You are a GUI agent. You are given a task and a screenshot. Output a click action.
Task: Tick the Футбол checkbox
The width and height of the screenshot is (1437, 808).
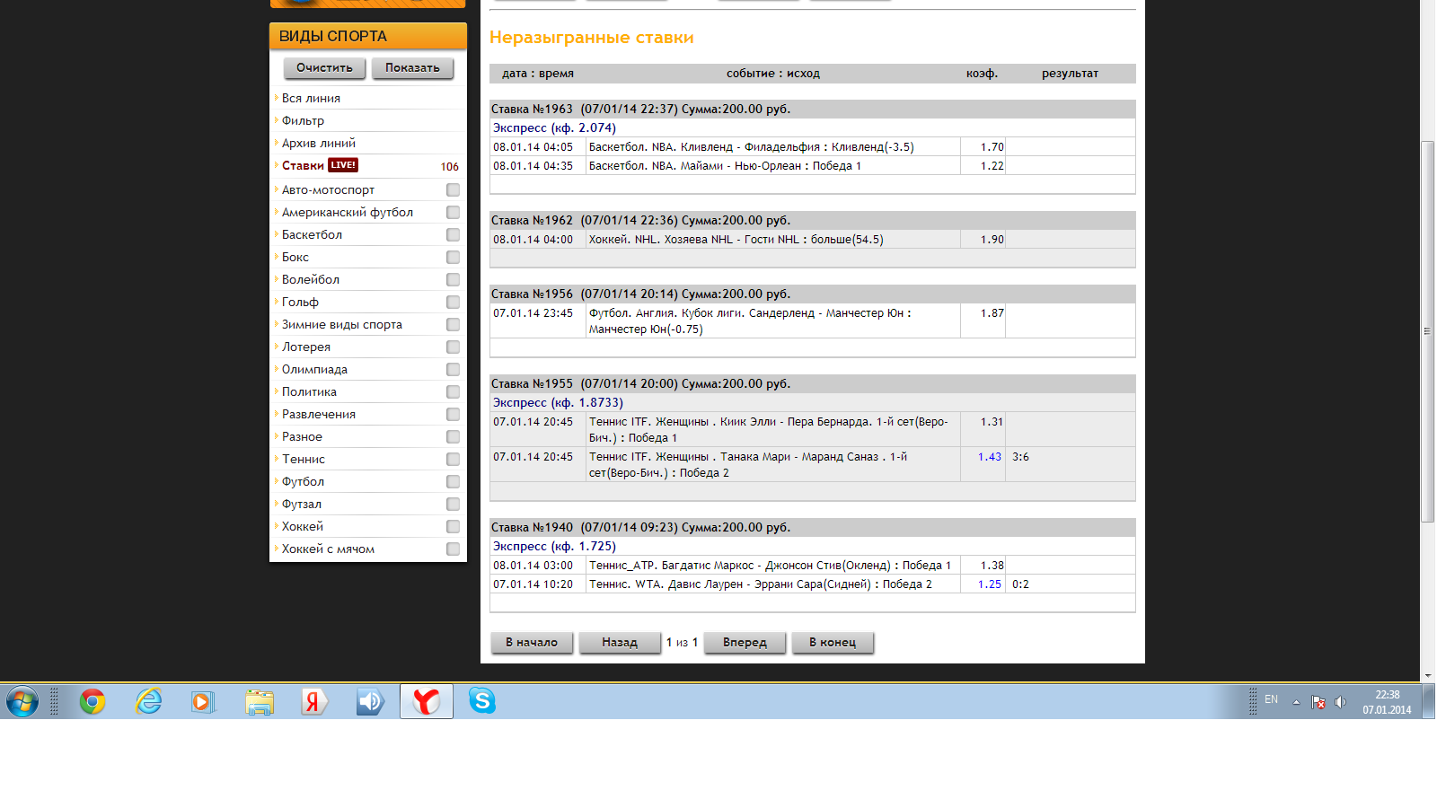click(x=453, y=482)
